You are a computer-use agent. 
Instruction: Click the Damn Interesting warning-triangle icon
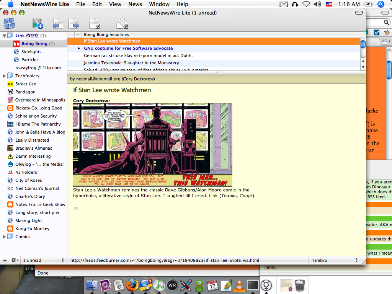10,157
